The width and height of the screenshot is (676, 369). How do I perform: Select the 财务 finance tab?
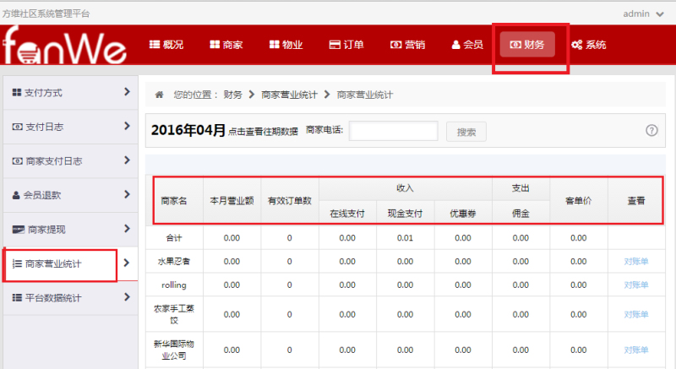click(x=527, y=45)
